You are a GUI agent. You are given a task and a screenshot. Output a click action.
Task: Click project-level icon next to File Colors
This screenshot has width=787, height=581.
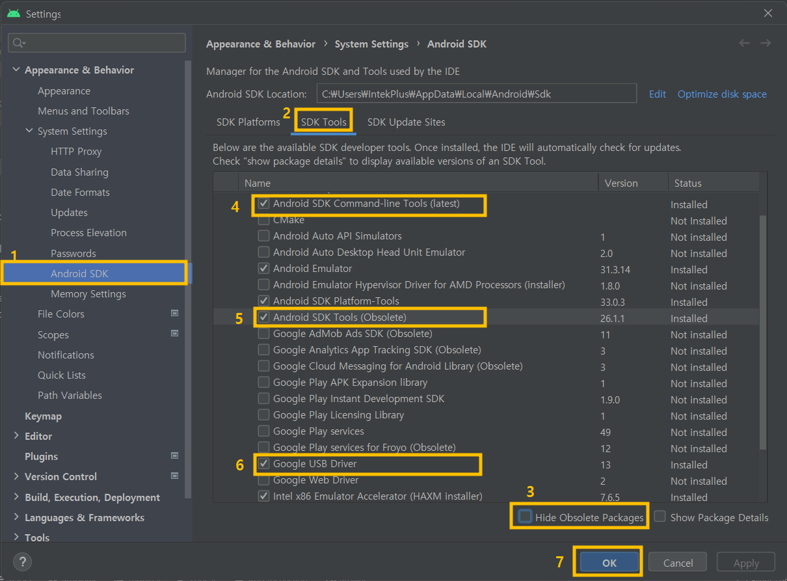(x=174, y=313)
